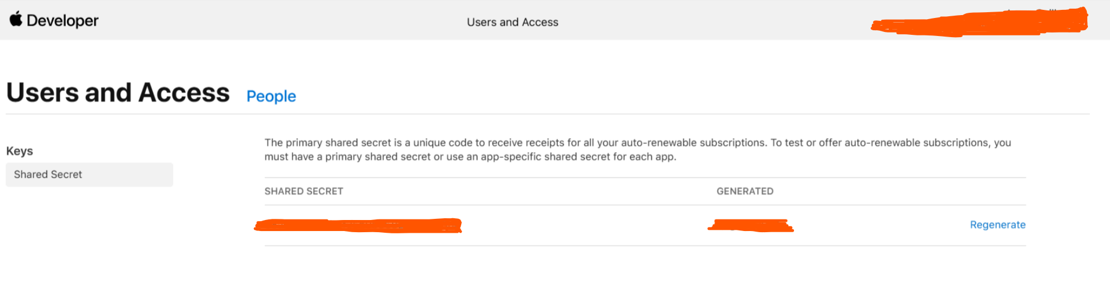Click the large Users and Access heading
The width and height of the screenshot is (1110, 303).
point(118,93)
